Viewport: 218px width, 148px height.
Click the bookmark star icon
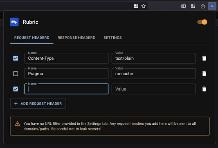[x=144, y=6]
